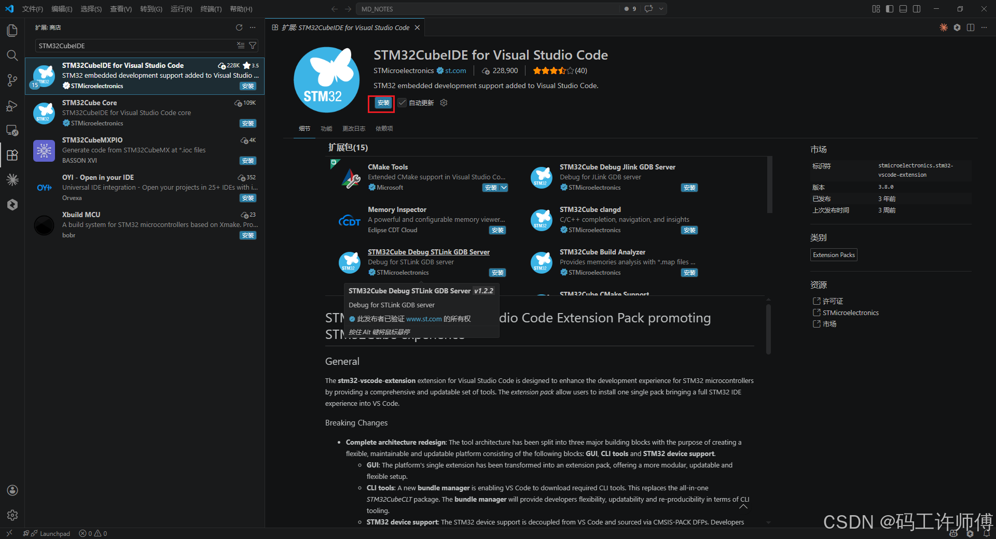
Task: Install OYI - Open in your IDE
Action: click(248, 198)
